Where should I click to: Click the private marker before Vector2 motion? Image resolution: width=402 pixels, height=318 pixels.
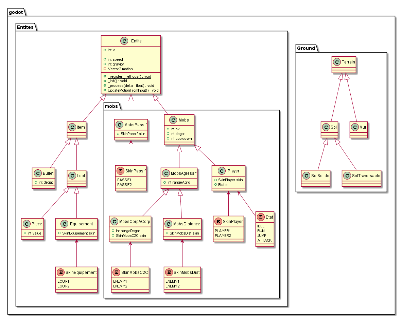tap(105, 69)
